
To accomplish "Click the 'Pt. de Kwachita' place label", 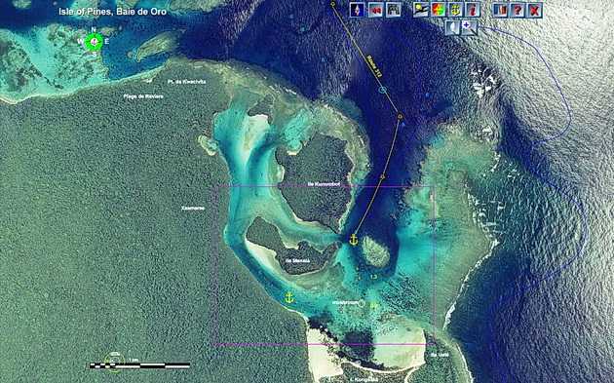I will pos(186,82).
